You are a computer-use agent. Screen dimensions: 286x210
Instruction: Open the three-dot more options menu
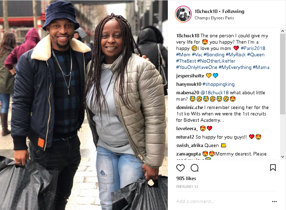point(274,202)
